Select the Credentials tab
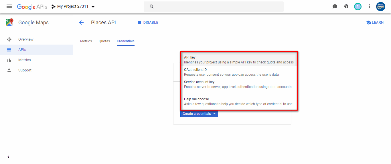The height and width of the screenshot is (164, 391). click(x=126, y=41)
